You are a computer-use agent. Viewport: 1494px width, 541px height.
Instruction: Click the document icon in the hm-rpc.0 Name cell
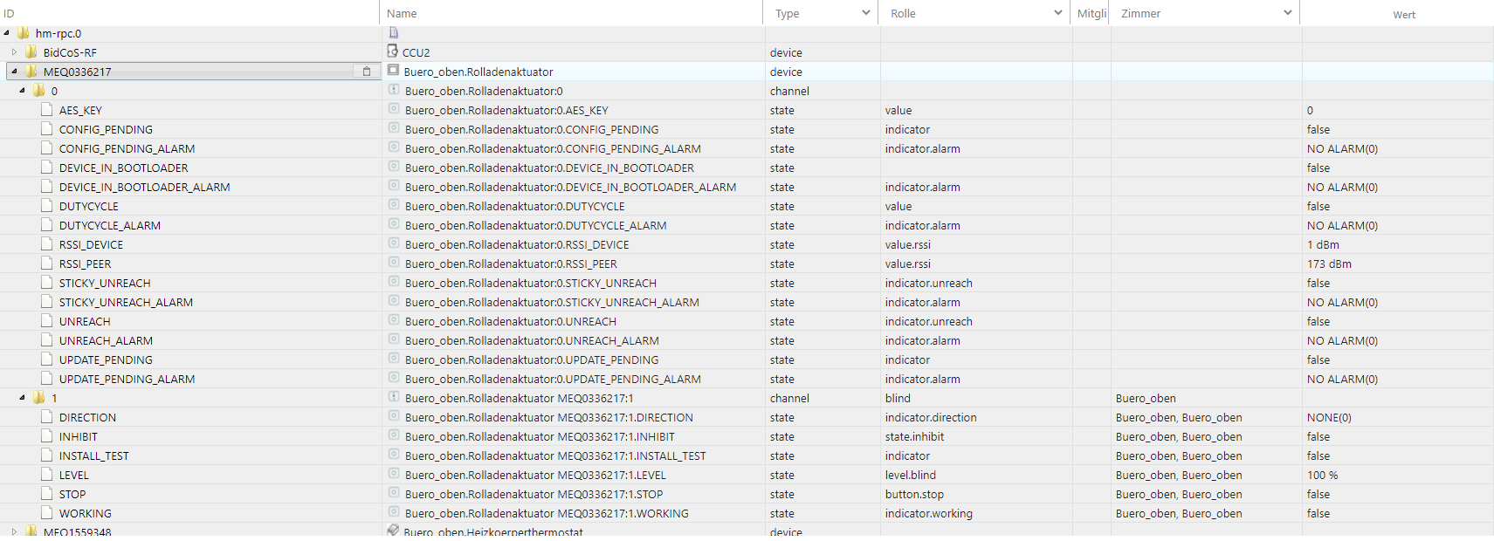(x=394, y=32)
